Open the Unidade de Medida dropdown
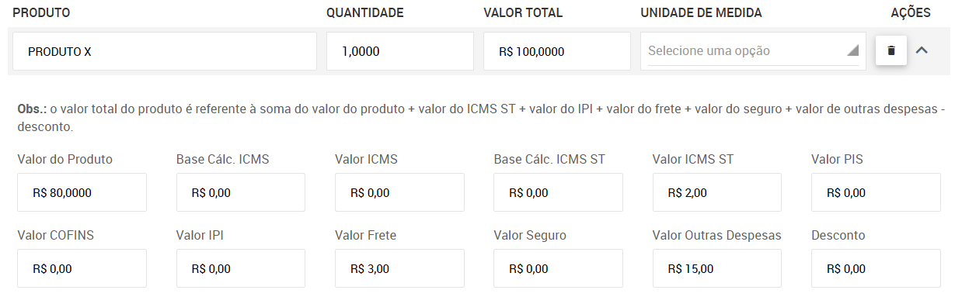Viewport: 955px width, 297px height. click(753, 51)
